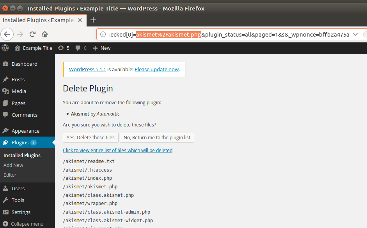Open the Add New plugins submenu
Image resolution: width=367 pixels, height=228 pixels.
[13, 165]
